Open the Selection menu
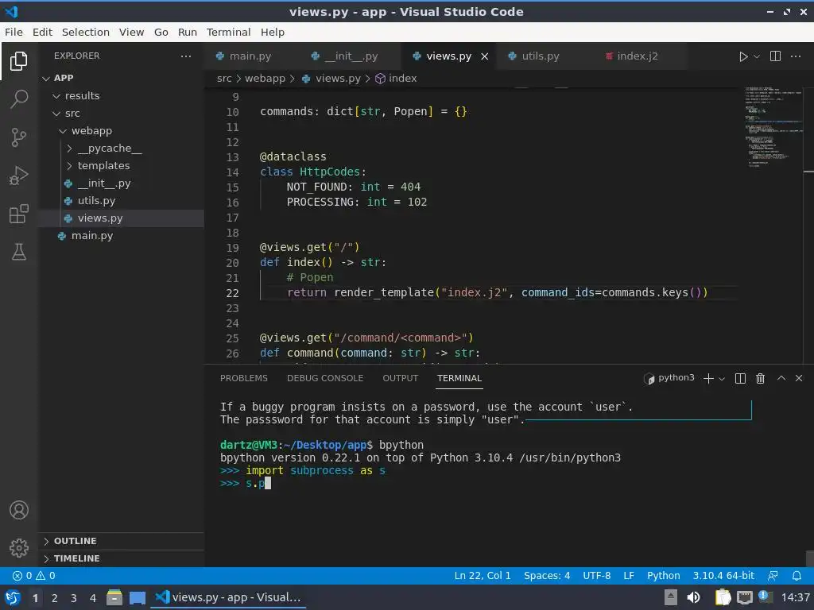 click(86, 32)
